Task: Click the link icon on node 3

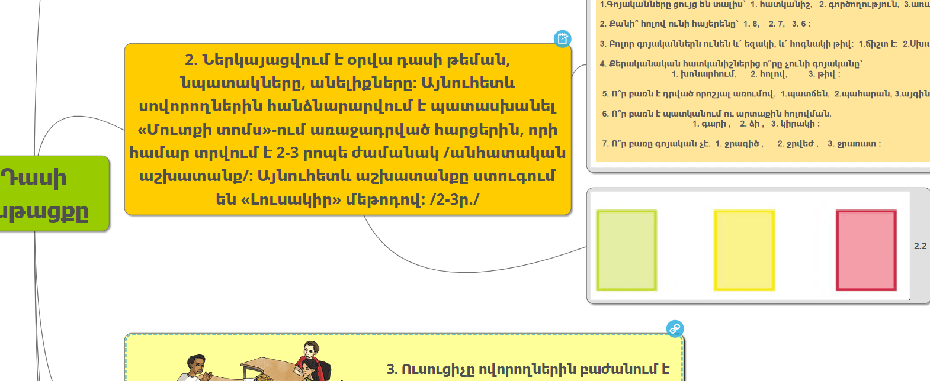Action: click(x=675, y=328)
